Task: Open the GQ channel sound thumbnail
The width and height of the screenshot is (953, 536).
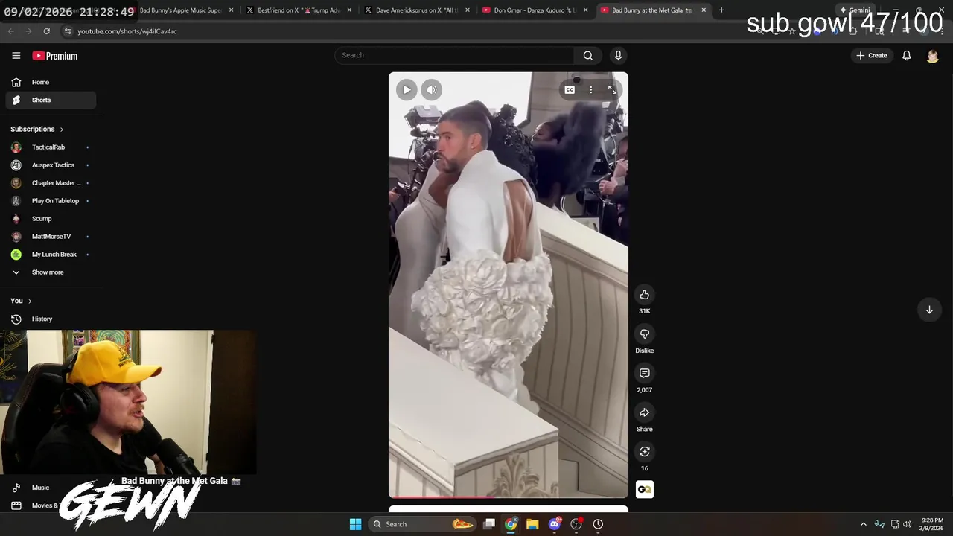Action: coord(645,489)
